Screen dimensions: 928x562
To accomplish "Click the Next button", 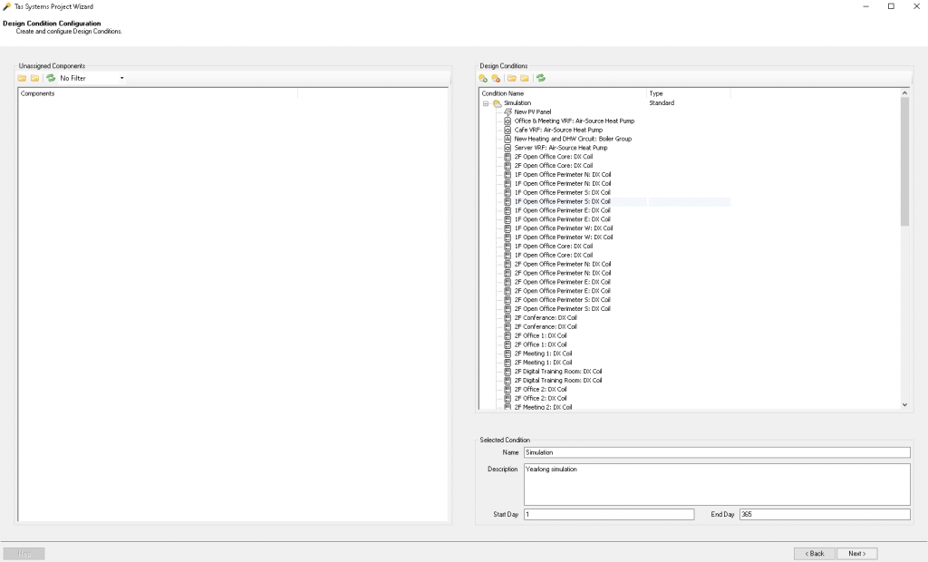I will coord(856,553).
